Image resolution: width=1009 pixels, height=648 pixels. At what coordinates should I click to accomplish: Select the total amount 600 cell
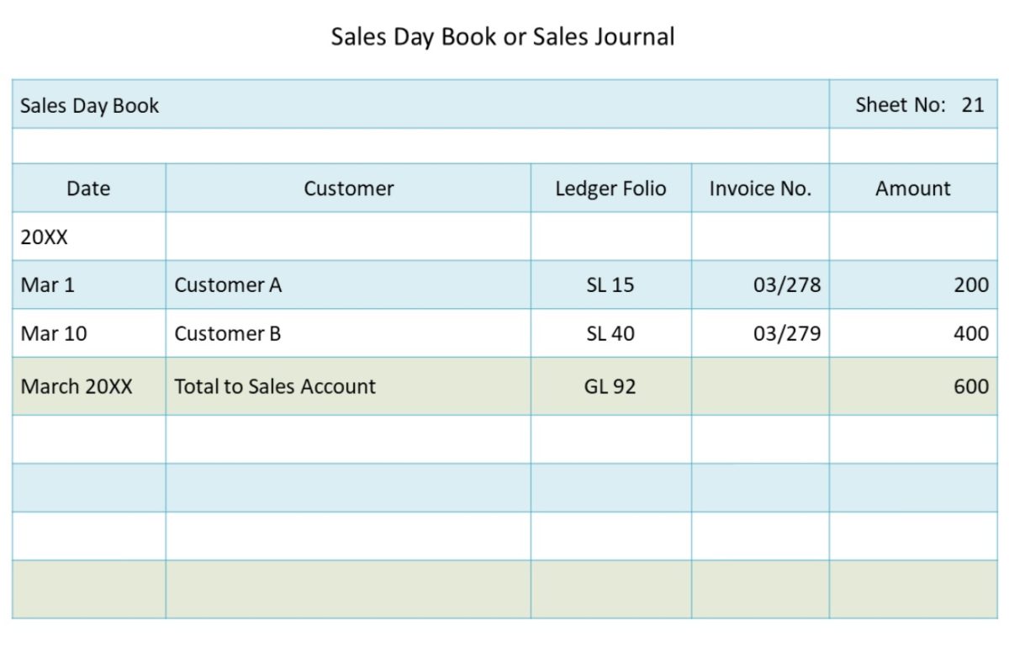pos(974,386)
